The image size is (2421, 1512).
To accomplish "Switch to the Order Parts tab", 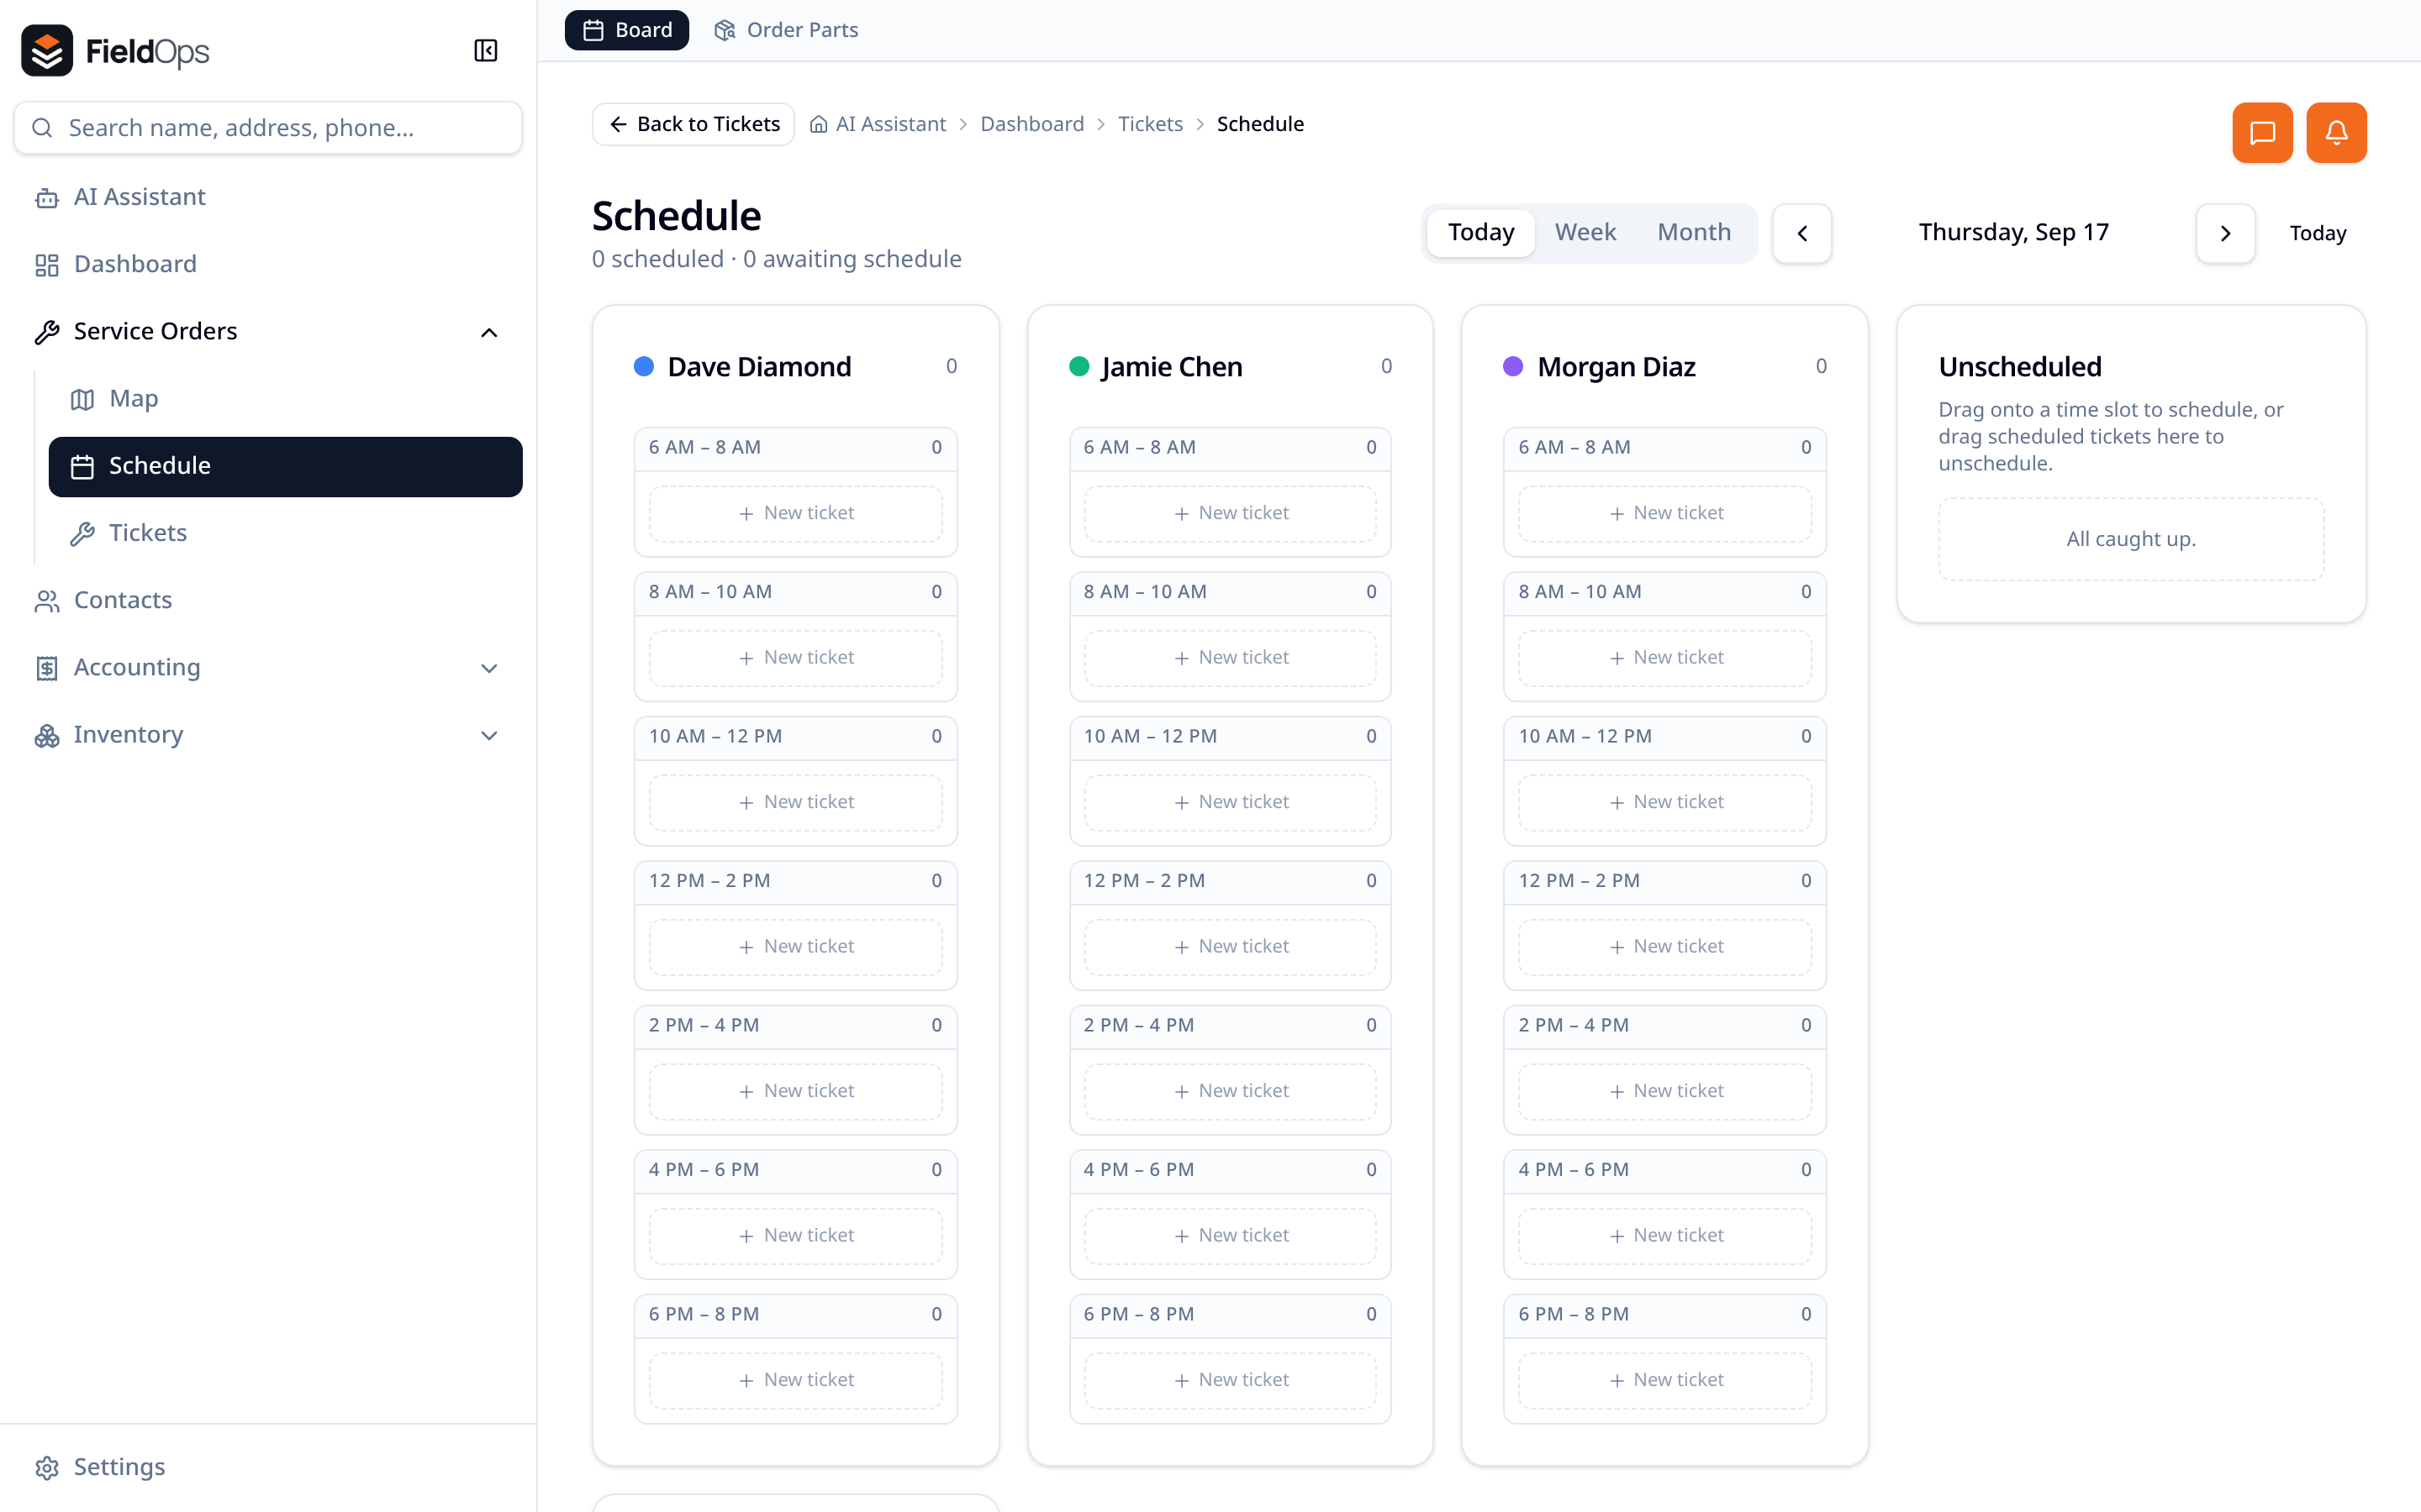I will pyautogui.click(x=786, y=30).
